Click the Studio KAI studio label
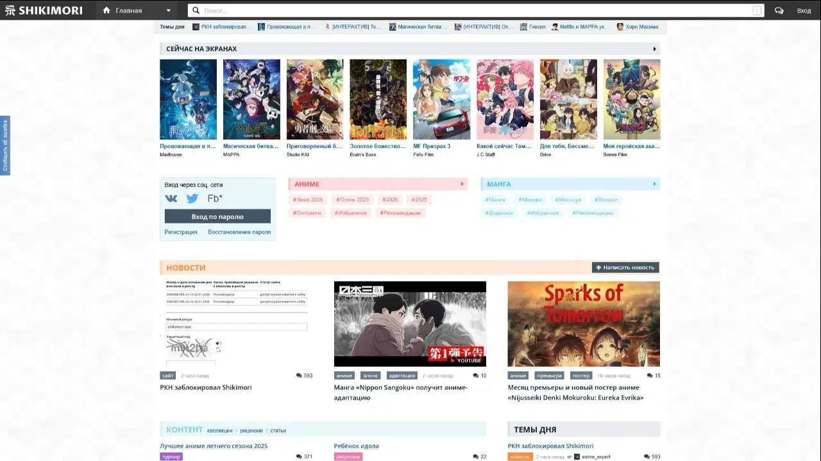The width and height of the screenshot is (821, 461). tap(298, 154)
